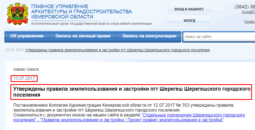Click the subtitle исполнительный орган государственной власти
This screenshot has height=130, width=255.
pos(92,24)
